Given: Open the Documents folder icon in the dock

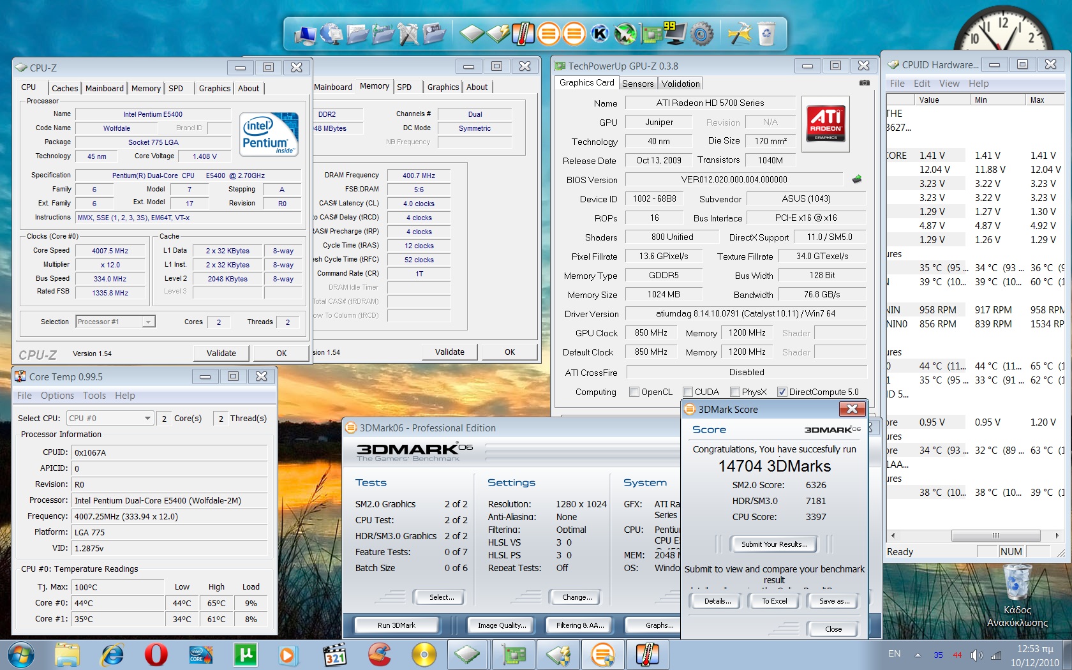Looking at the screenshot, I should pos(357,33).
